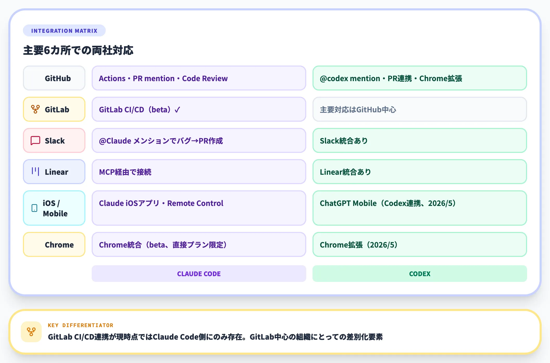Click 'Claude iOSアプリ・Remote Control' cell
Screen dimensions: 550x363
click(x=199, y=208)
